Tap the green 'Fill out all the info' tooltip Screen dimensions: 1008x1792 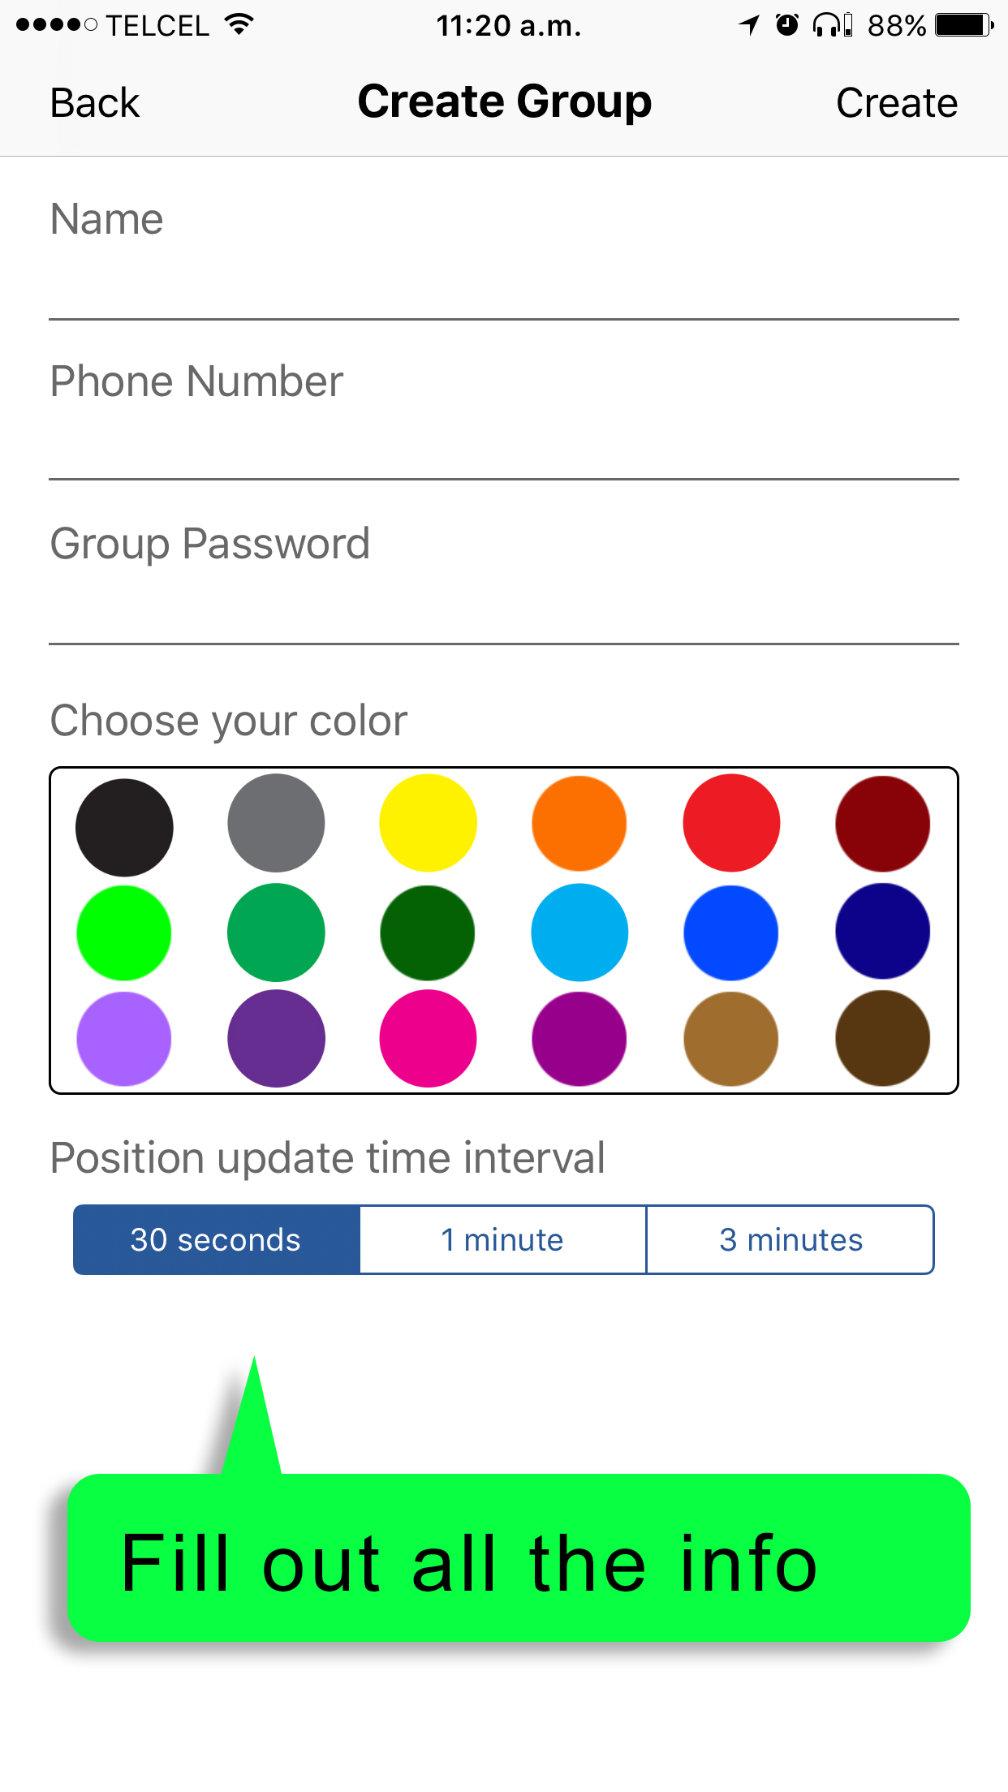point(519,1558)
